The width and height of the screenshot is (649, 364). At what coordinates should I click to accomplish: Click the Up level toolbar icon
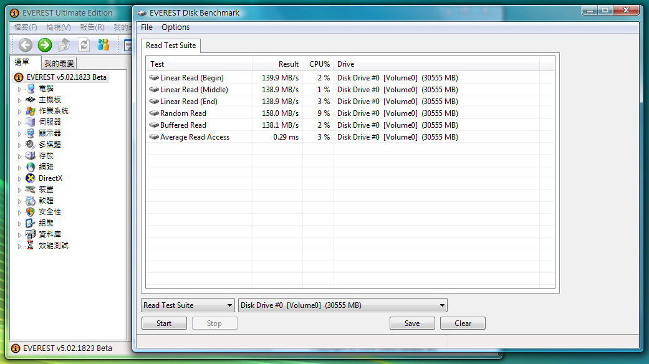[x=64, y=45]
